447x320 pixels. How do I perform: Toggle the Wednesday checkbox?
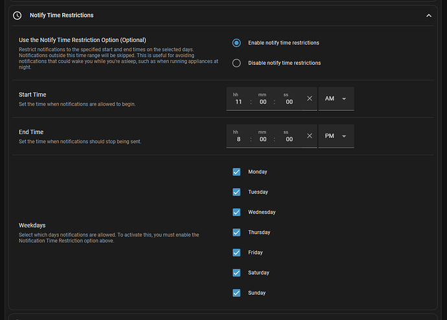coord(236,212)
